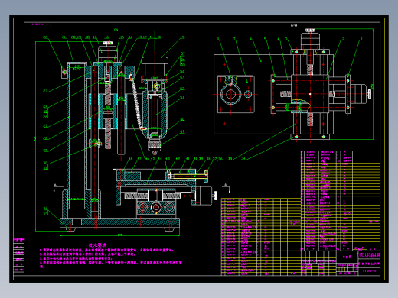Screen dimensions: 398x298
Task: Click part callout number 23 on the left side
Action: coord(45,91)
